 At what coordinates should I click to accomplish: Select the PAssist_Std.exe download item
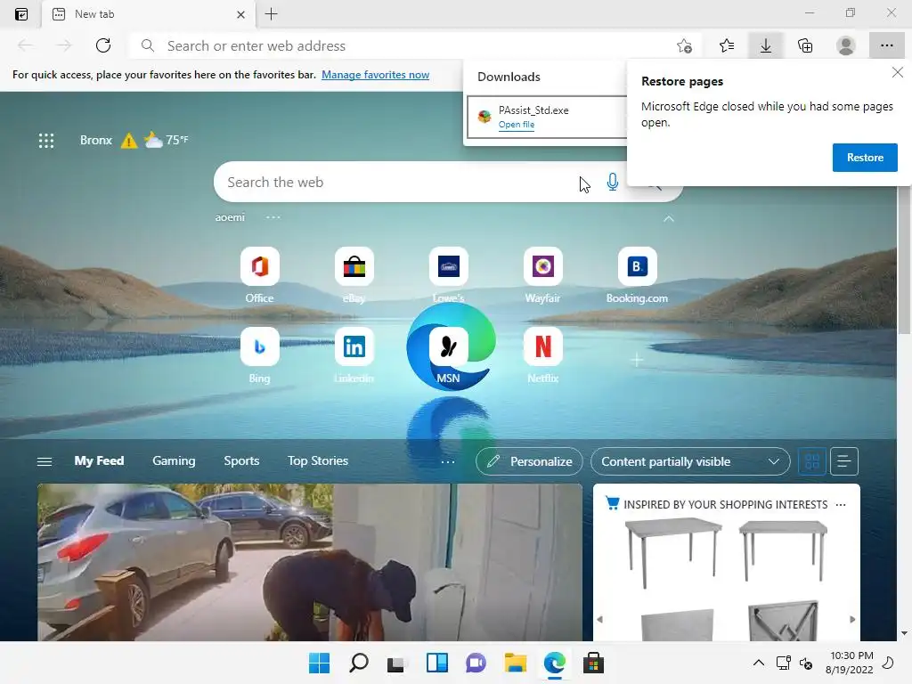point(547,117)
